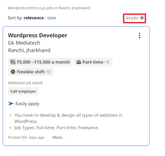Screen dimensions: 165x156
Task: Expand the More... link
Action: pyautogui.click(x=58, y=137)
